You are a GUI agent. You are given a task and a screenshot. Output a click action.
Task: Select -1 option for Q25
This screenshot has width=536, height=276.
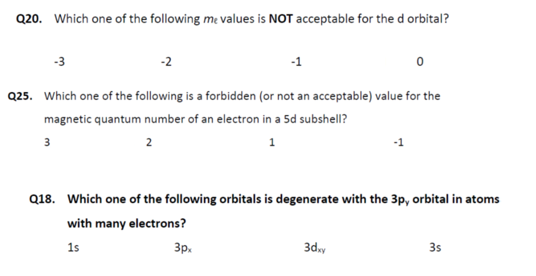tap(399, 143)
